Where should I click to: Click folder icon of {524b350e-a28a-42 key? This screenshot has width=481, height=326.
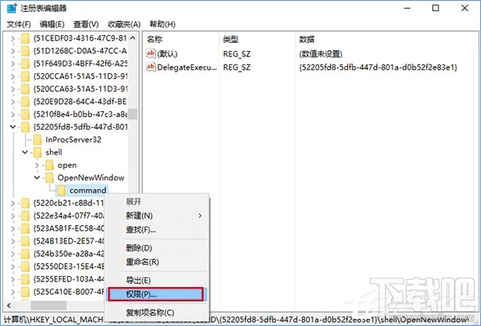[25, 254]
